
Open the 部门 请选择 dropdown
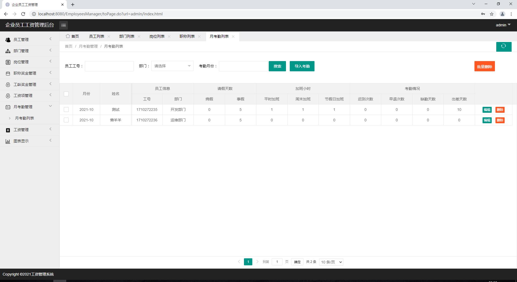click(x=172, y=66)
